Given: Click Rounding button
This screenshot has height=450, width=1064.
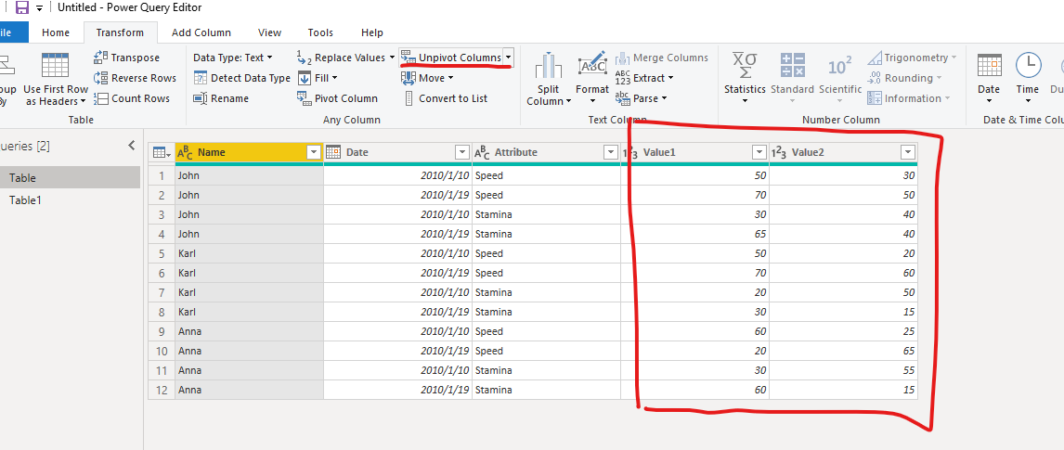Looking at the screenshot, I should click(904, 78).
